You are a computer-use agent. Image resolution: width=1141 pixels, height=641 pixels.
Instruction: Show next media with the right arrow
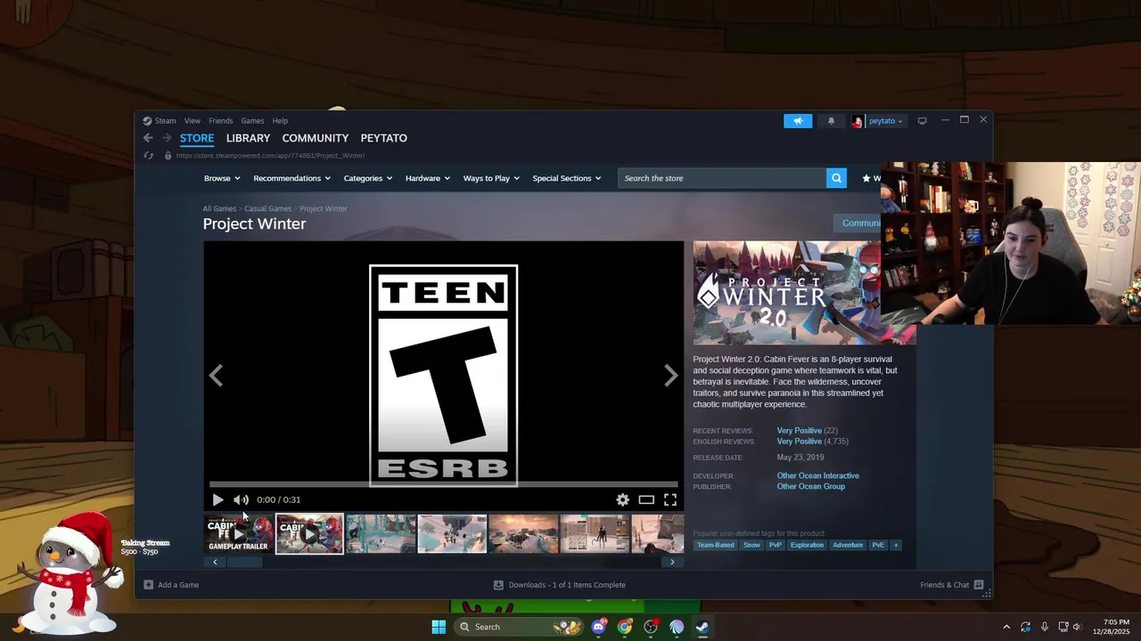point(671,376)
